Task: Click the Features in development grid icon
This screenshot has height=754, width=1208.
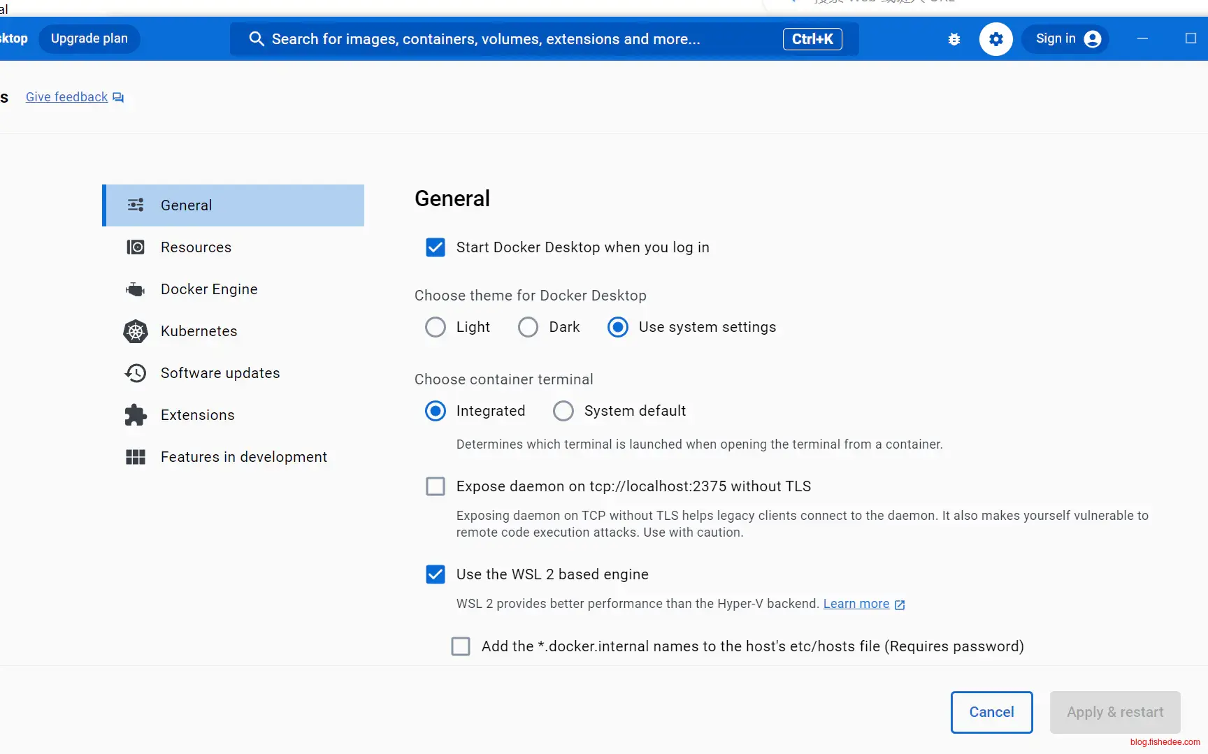Action: coord(136,457)
